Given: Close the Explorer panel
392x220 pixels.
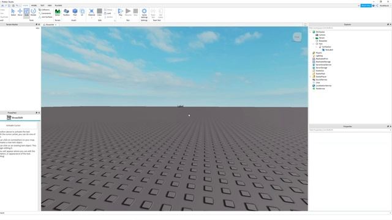Looking at the screenshot, I should point(390,24).
